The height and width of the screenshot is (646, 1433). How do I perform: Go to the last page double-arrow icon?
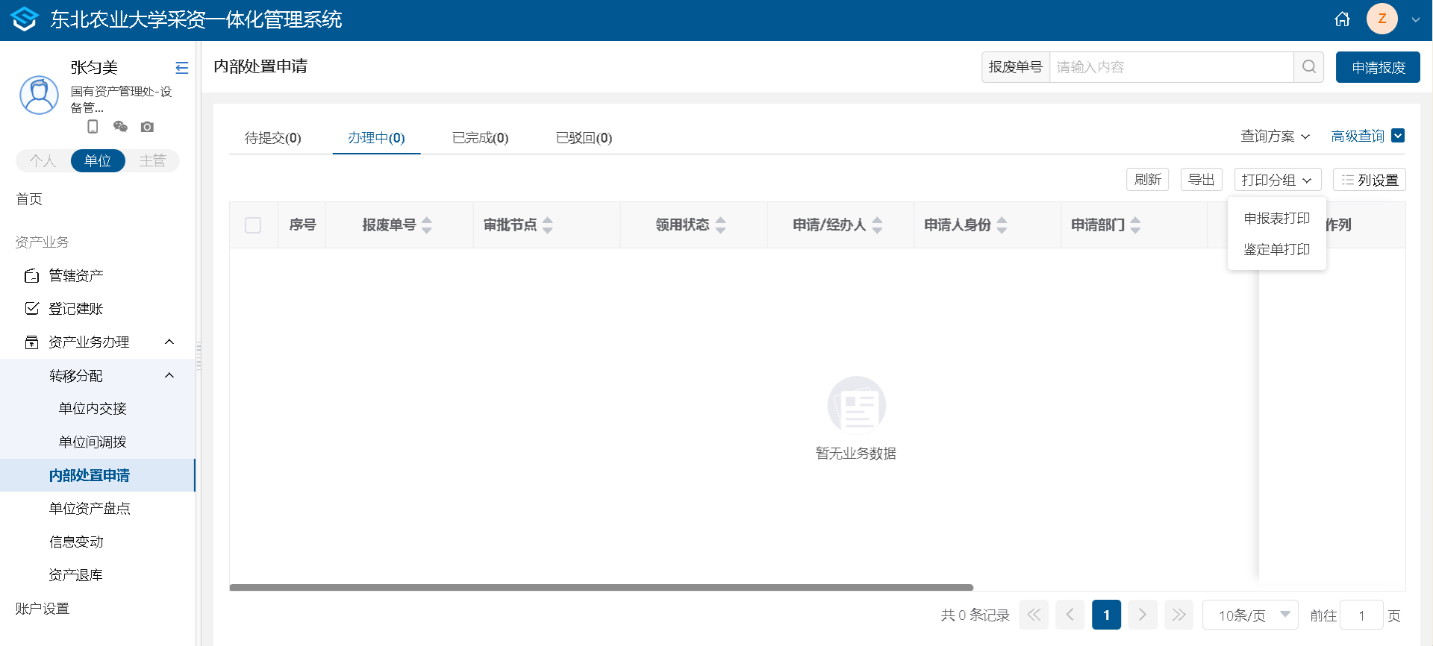coord(1178,615)
